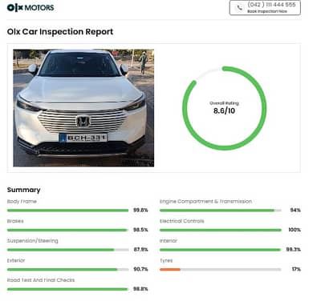The image size is (321, 301).
Task: Click the Electrical Controls progress bar
Action: pos(221,230)
